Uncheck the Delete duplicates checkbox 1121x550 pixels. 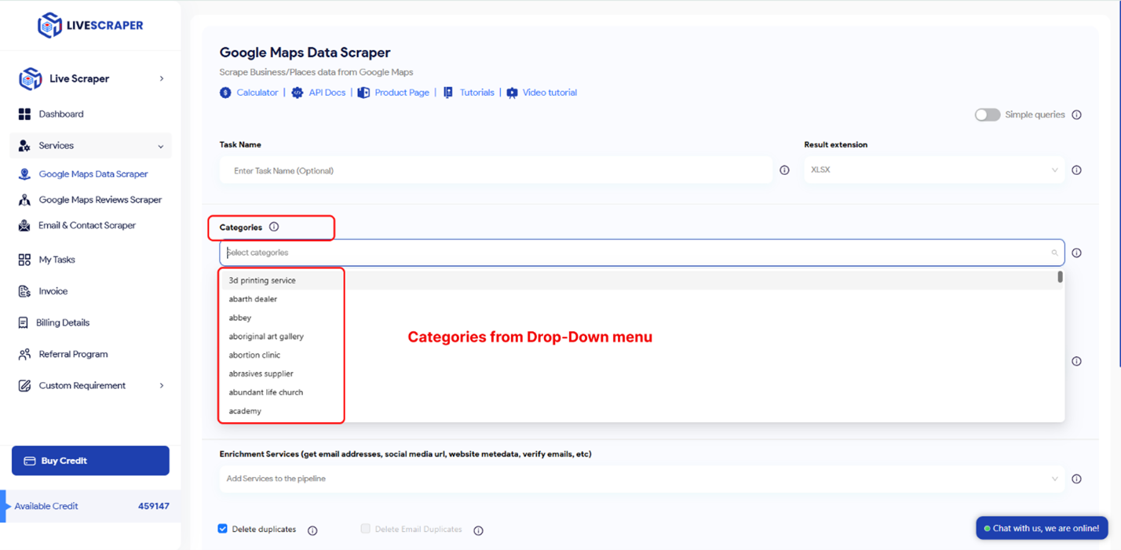pyautogui.click(x=222, y=529)
